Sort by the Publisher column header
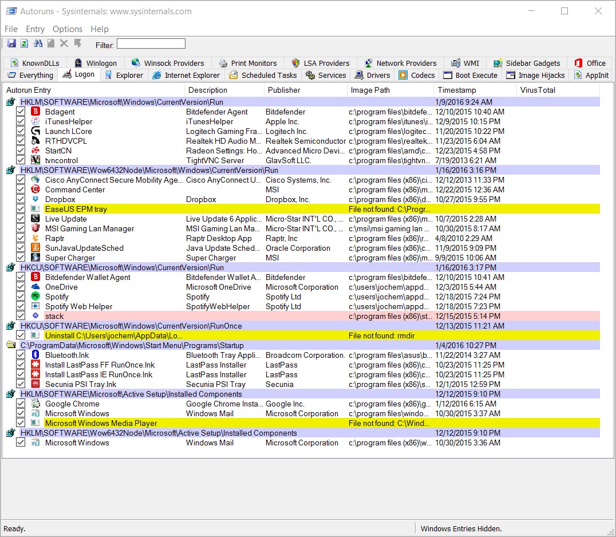616x537 pixels. 284,90
